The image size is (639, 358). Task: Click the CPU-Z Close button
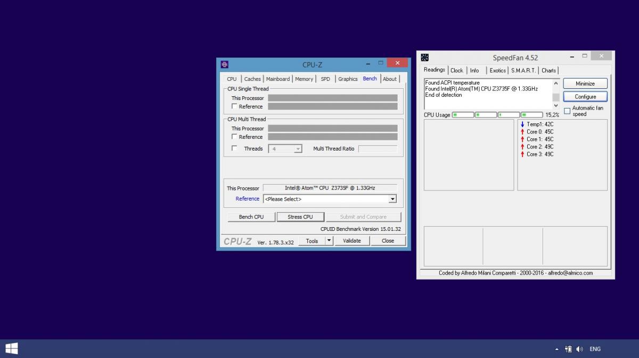388,241
